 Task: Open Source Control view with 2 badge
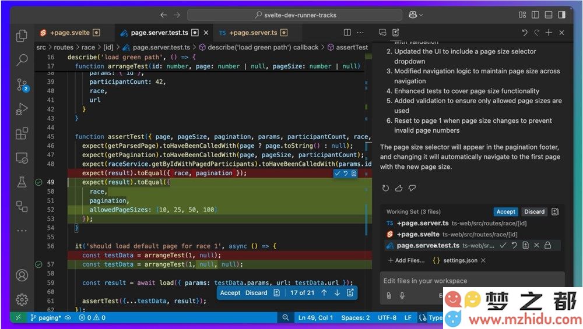pyautogui.click(x=22, y=85)
